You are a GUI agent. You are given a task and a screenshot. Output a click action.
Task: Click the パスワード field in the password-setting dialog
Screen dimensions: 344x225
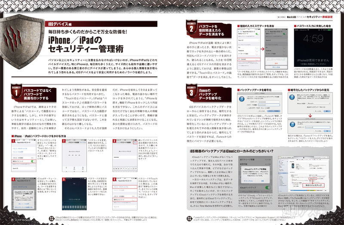(x=269, y=102)
